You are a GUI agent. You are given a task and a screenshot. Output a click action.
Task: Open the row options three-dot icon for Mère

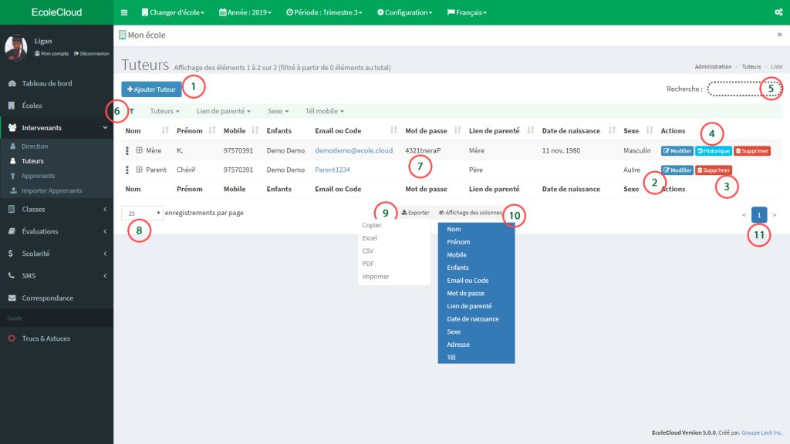127,150
